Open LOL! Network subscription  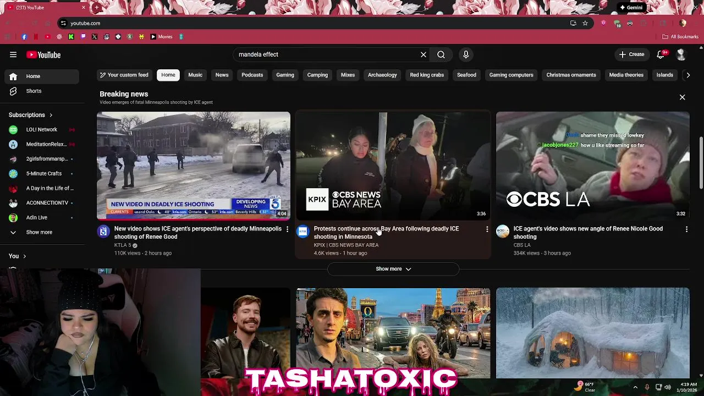[x=42, y=129]
